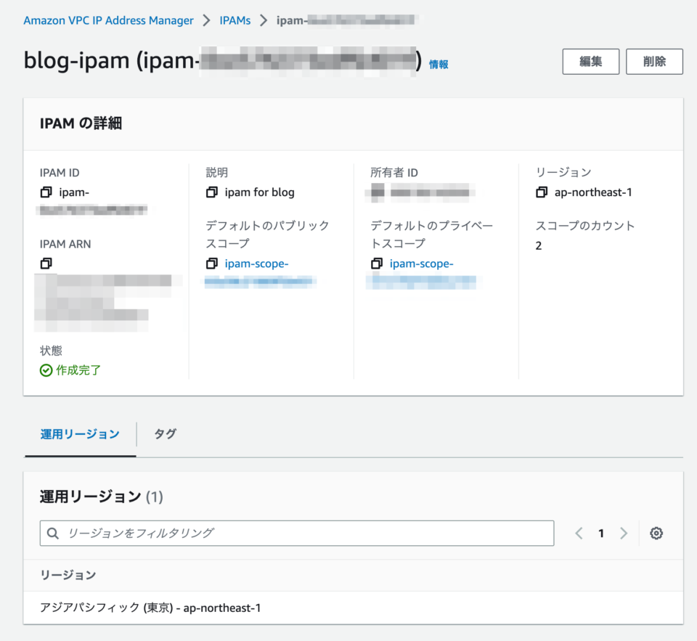The image size is (697, 641).
Task: Navigate to Amazon VPC IP Address Manager breadcrumb
Action: tap(108, 20)
